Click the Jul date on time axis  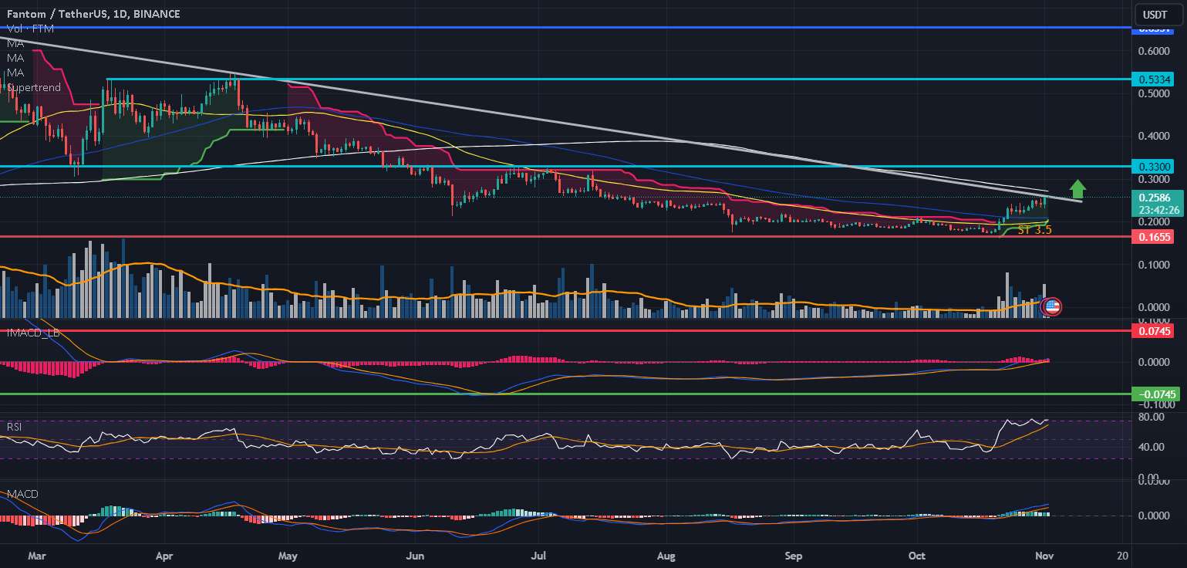[x=540, y=555]
